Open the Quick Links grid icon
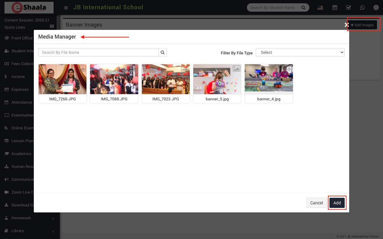 coord(52,27)
